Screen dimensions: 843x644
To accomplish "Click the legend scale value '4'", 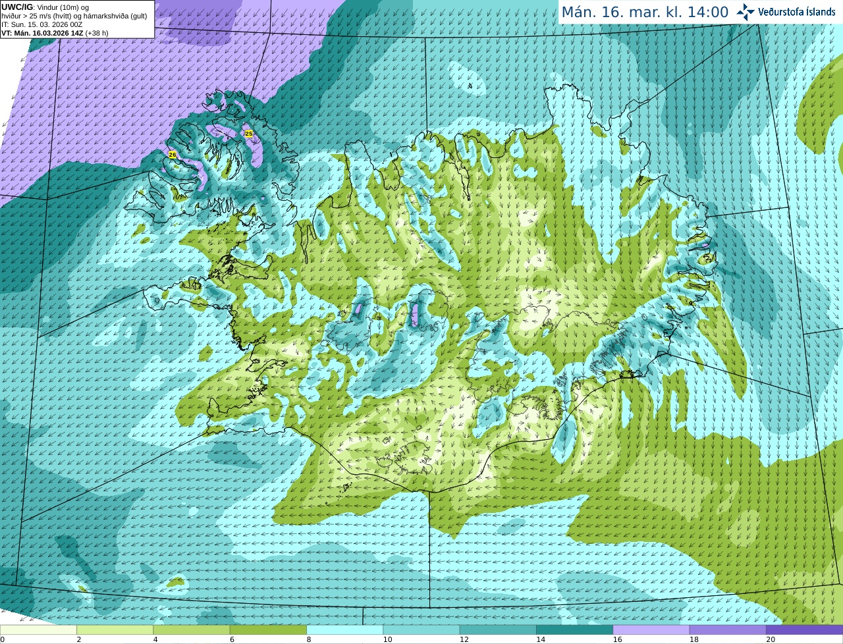I will pos(155,639).
